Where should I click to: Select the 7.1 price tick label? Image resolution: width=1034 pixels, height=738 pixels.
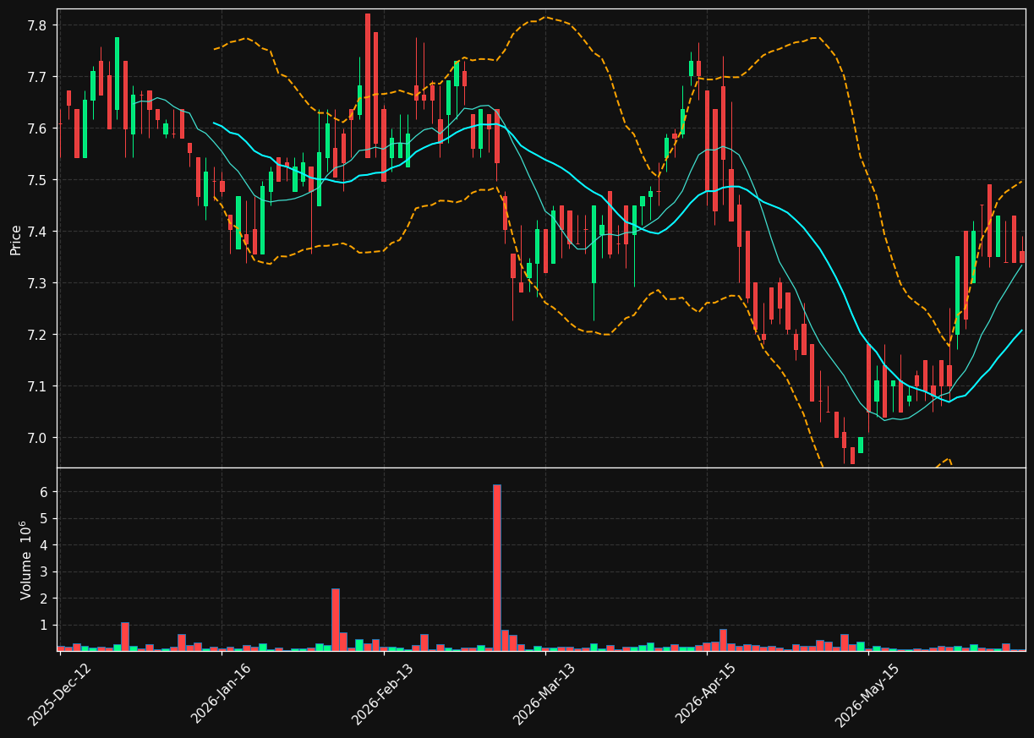pos(38,386)
